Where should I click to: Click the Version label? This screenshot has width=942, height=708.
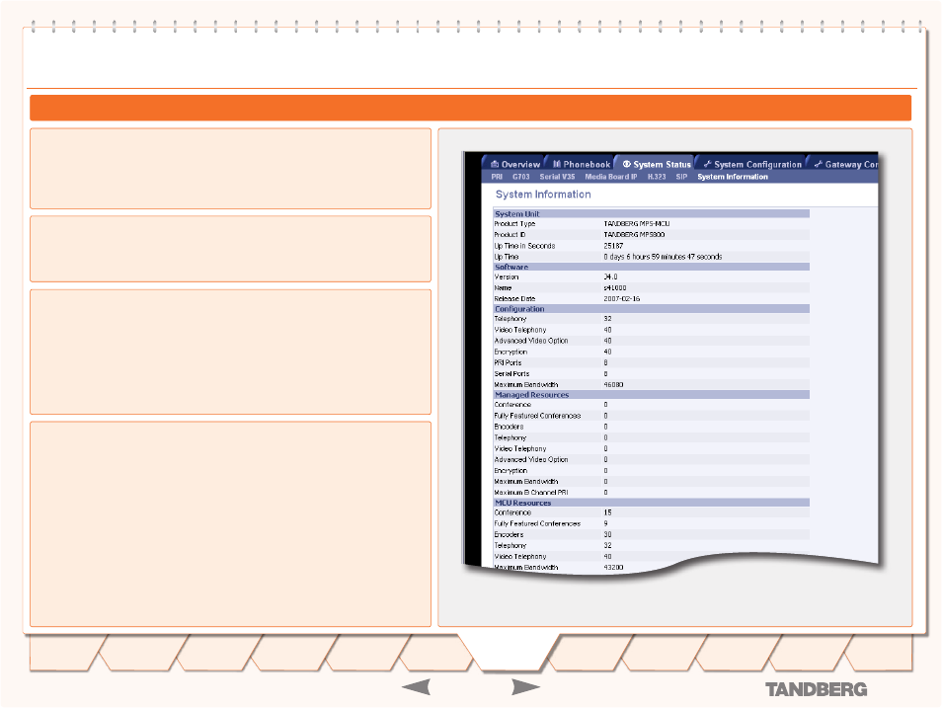pyautogui.click(x=506, y=277)
